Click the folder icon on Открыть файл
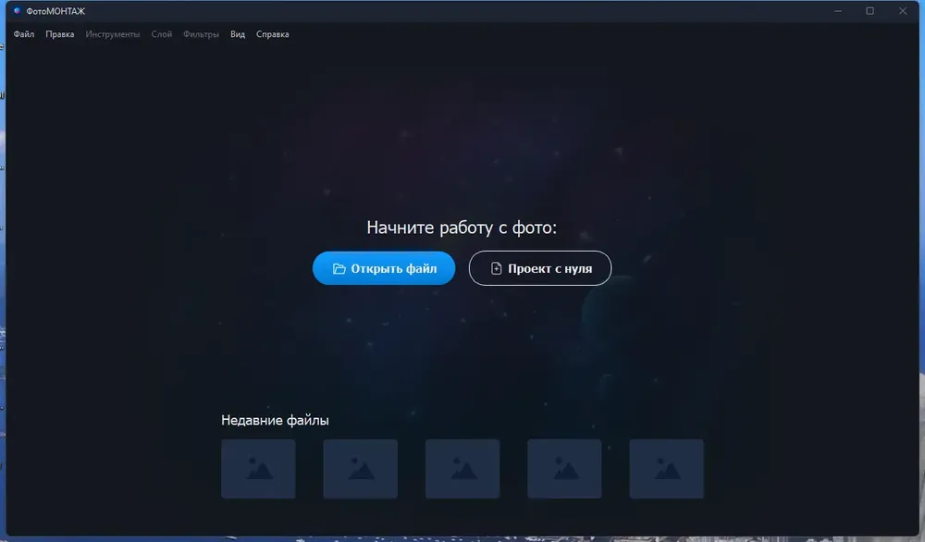Viewport: 925px width, 542px height. point(339,269)
